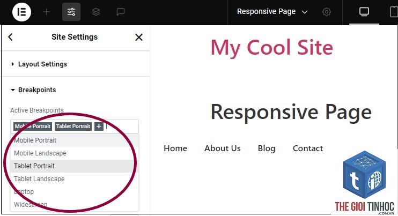Select the Responsive Page heading
The width and height of the screenshot is (398, 216).
pos(291,113)
